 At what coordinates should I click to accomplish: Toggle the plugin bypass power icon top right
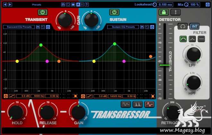pyautogui.click(x=208, y=4)
